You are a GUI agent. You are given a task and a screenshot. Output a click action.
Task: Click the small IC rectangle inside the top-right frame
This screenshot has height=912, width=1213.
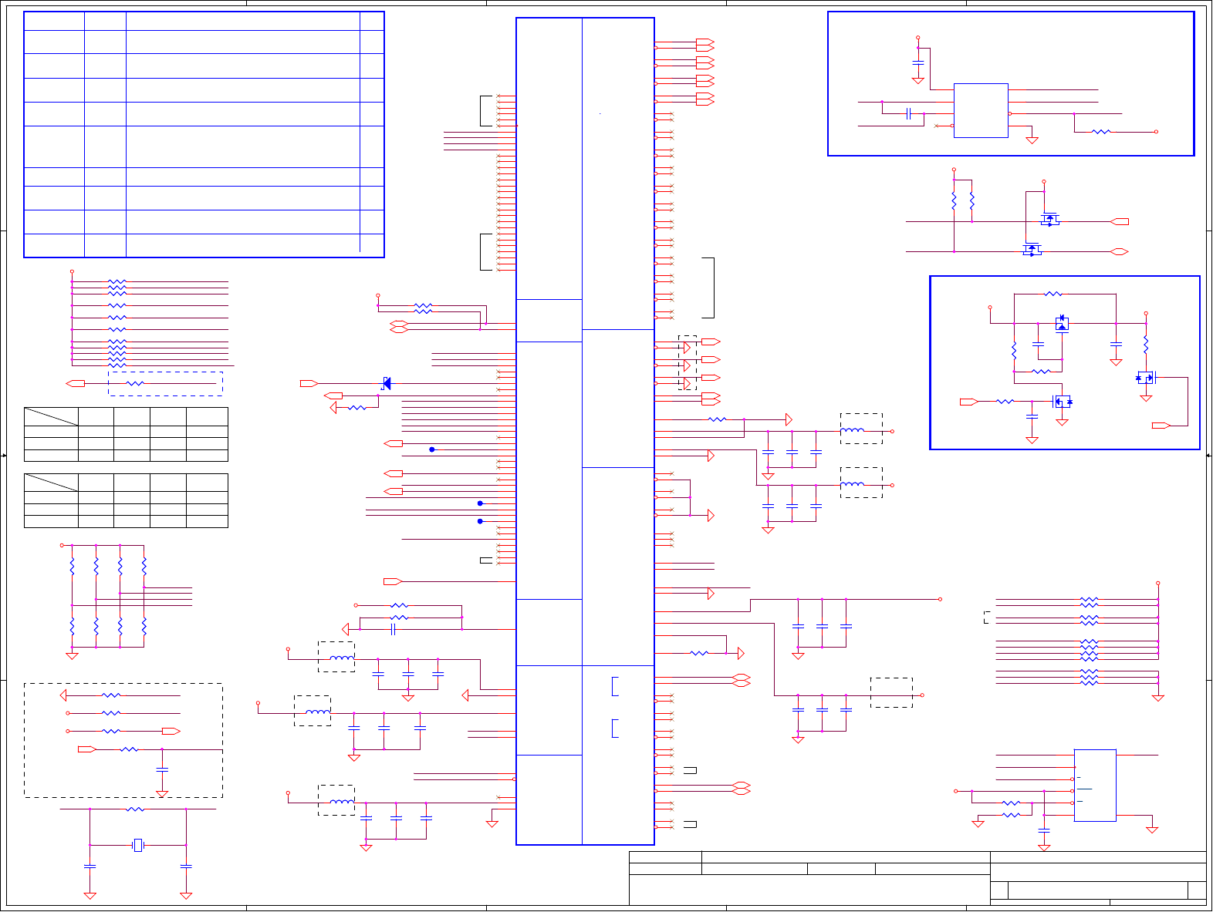click(981, 110)
